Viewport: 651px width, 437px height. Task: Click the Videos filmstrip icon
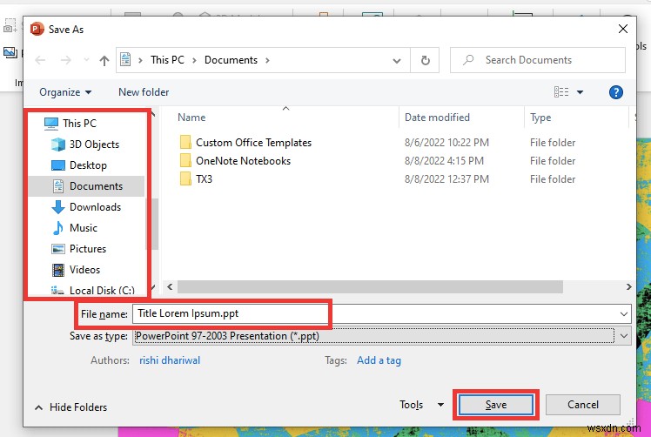[58, 270]
